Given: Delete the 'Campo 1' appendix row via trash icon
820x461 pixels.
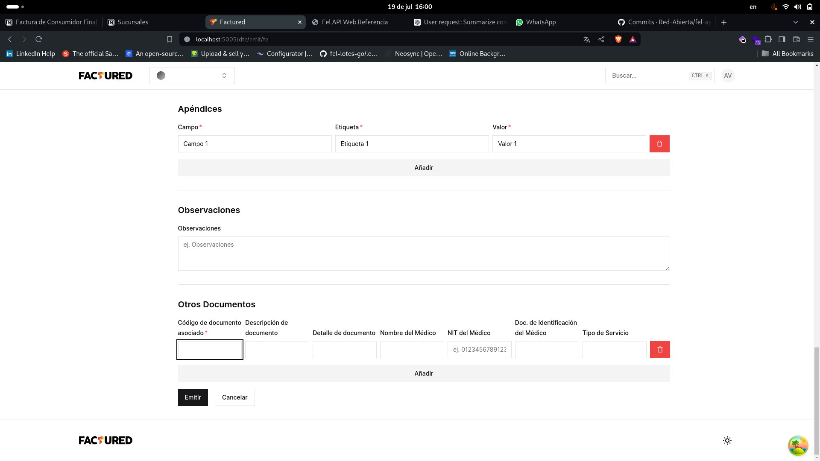Looking at the screenshot, I should pos(659,144).
